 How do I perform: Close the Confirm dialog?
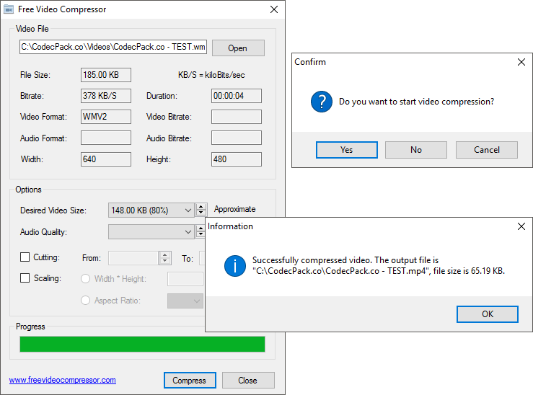point(521,62)
